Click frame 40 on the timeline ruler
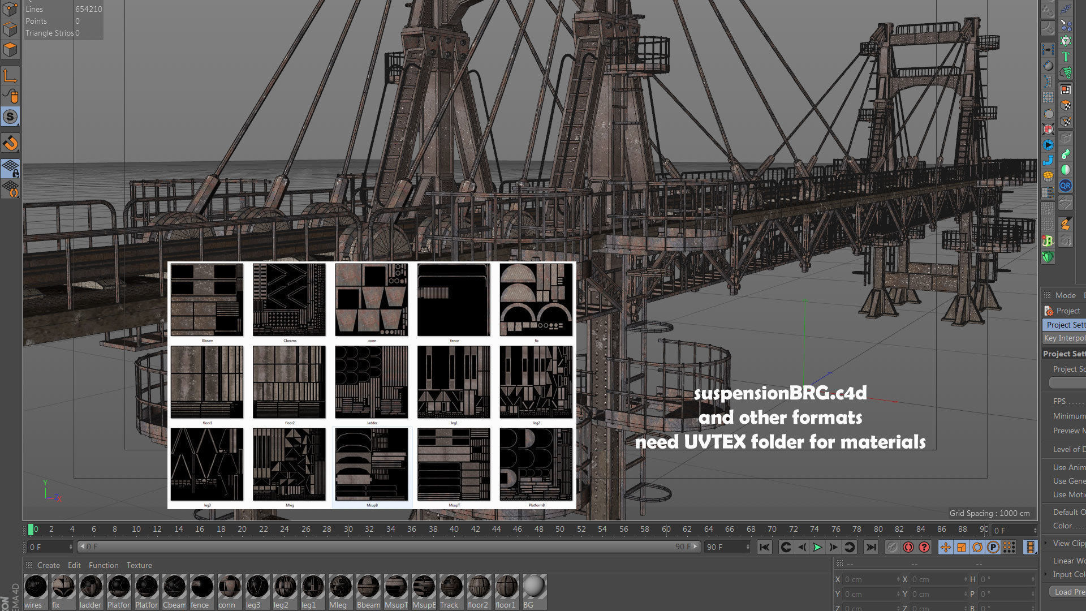This screenshot has height=611, width=1086. (454, 530)
